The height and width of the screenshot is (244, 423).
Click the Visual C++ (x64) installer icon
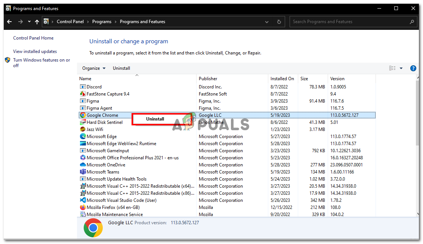pos(83,186)
